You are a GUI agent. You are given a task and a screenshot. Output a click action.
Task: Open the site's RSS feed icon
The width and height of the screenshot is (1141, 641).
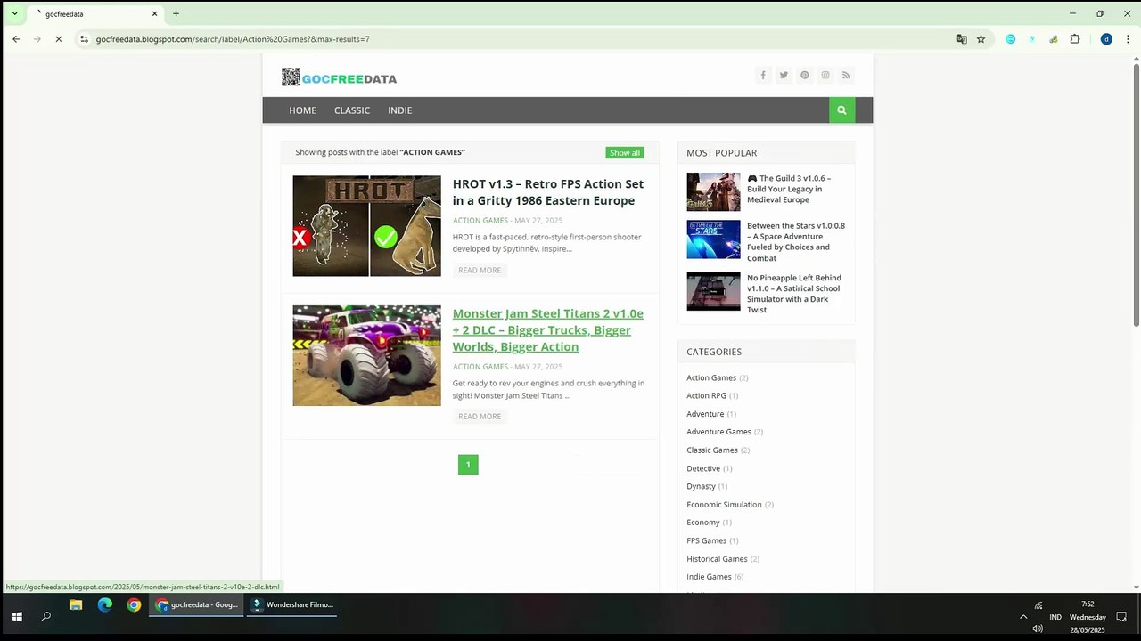click(846, 76)
